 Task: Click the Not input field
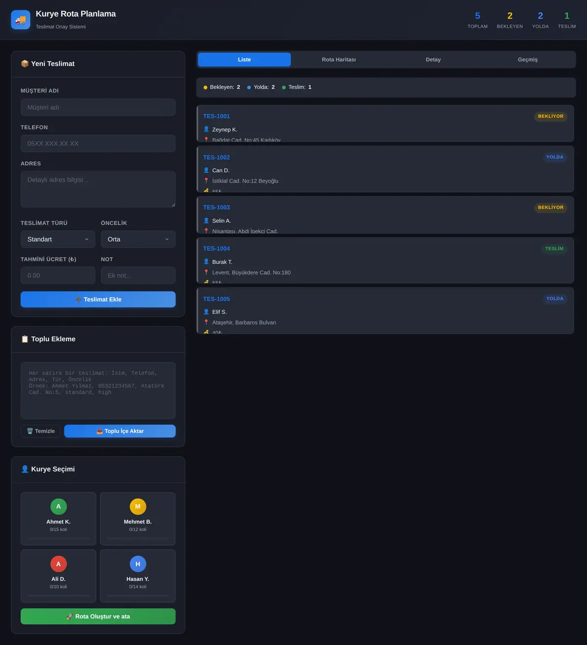click(138, 276)
